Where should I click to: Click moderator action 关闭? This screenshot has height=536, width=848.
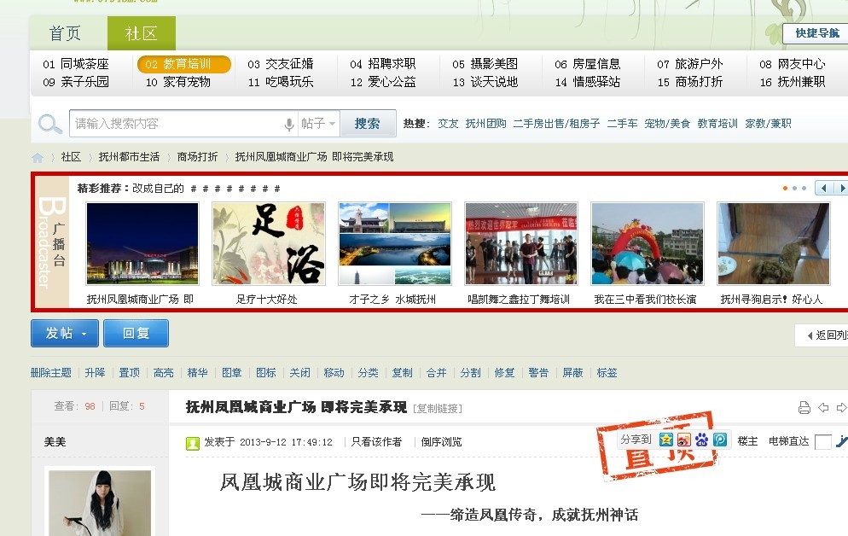tap(299, 373)
